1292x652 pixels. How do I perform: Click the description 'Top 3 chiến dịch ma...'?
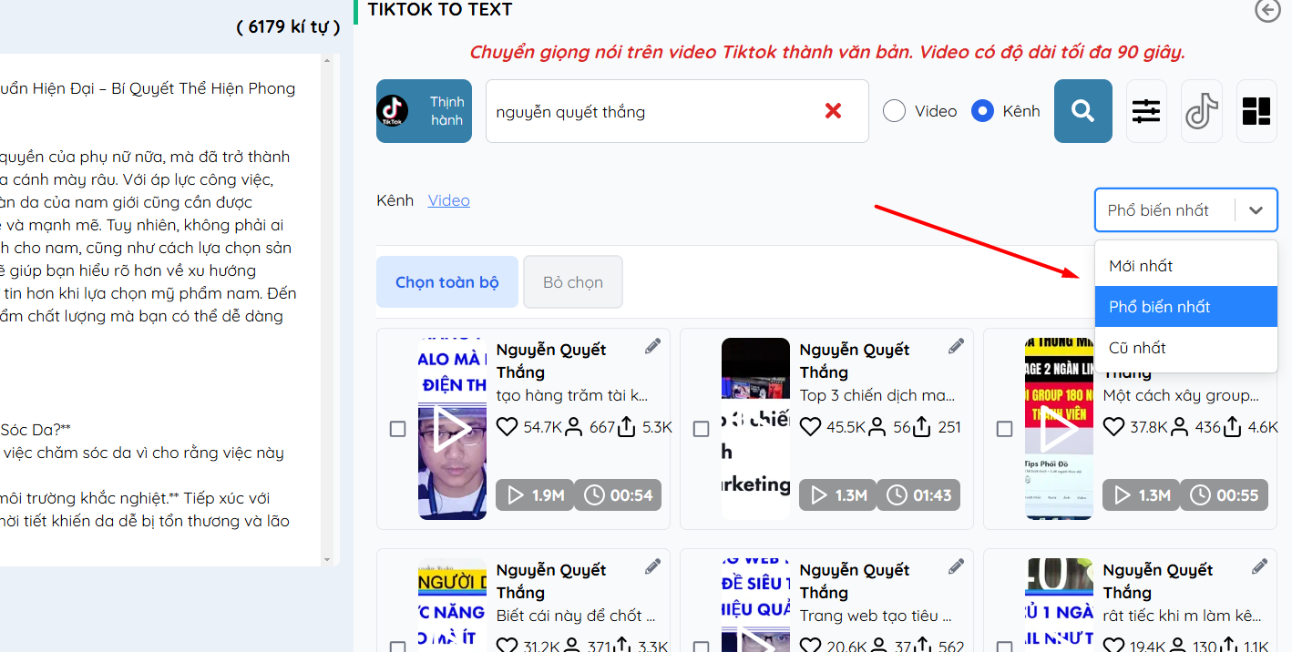[x=878, y=395]
